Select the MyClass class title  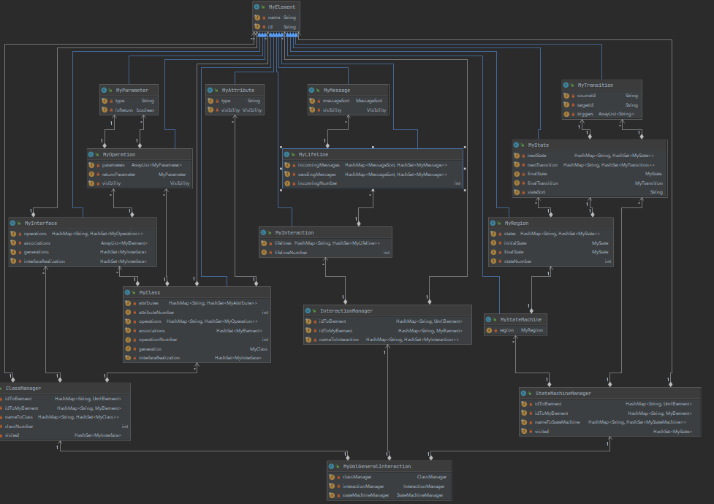[x=149, y=292]
